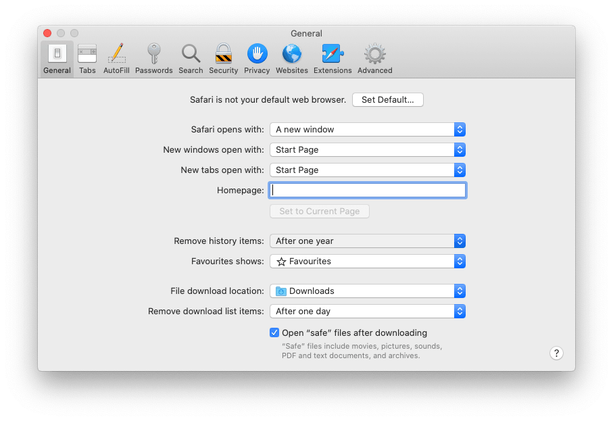The height and width of the screenshot is (421, 613).
Task: Expand New tabs open with dropdown
Action: pyautogui.click(x=368, y=170)
